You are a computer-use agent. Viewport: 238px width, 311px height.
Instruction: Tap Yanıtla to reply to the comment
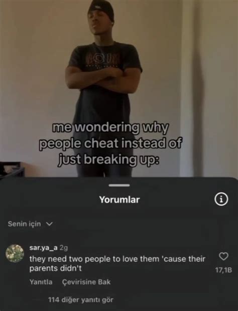click(41, 282)
